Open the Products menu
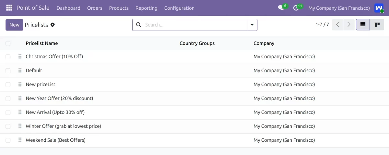 click(x=119, y=8)
